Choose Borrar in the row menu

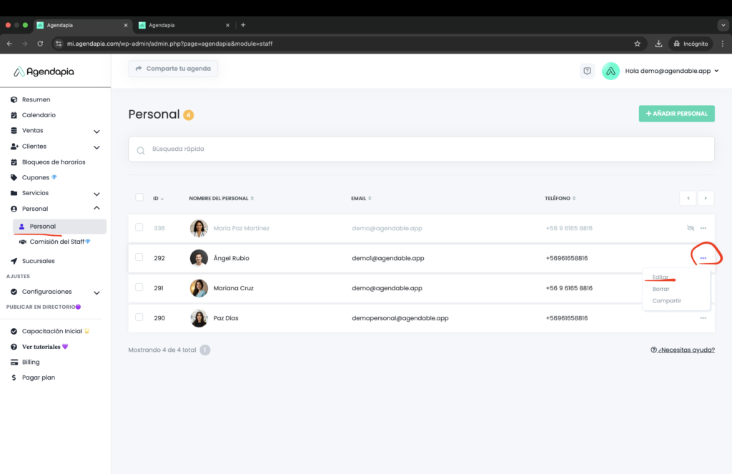[661, 289]
